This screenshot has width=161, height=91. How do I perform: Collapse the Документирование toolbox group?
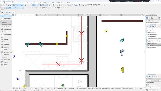tap(6, 25)
